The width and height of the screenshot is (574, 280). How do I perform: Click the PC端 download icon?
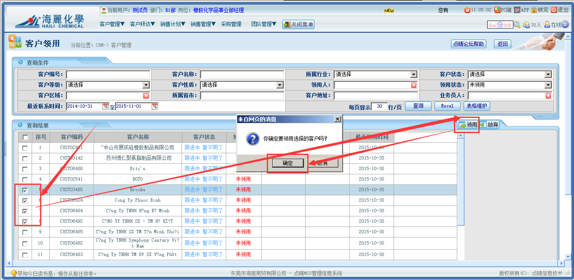point(497,10)
